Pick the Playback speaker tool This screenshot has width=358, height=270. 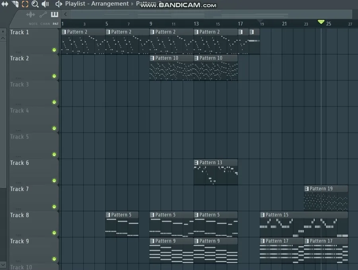tap(45, 4)
